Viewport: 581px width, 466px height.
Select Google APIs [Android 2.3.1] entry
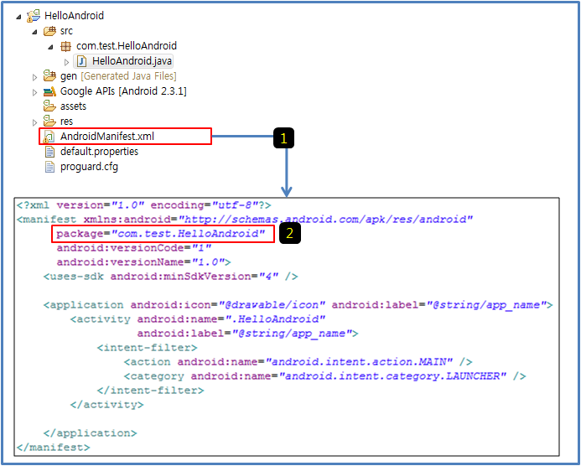pos(123,91)
